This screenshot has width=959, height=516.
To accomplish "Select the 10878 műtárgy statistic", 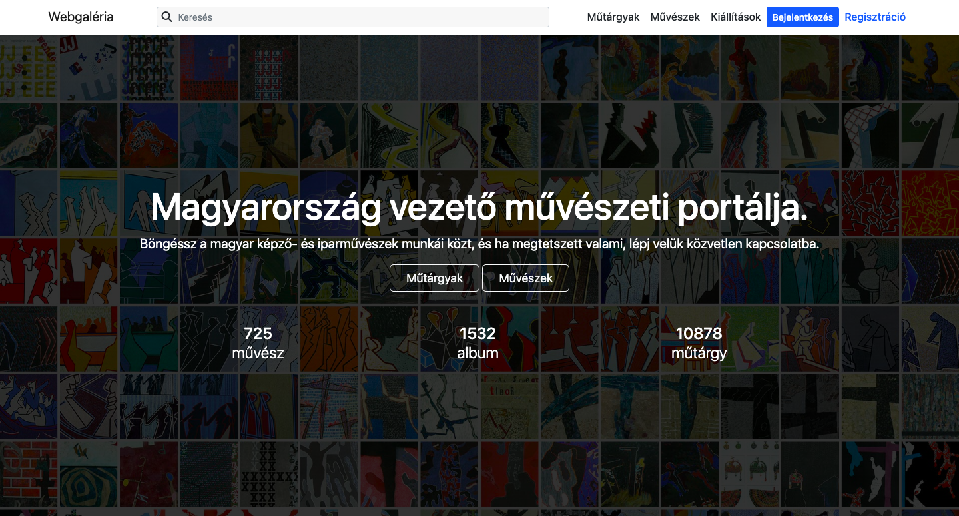I will tap(699, 343).
